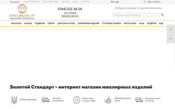Expand все номера list
Viewport: 175px width, 109px height.
click(70, 13)
